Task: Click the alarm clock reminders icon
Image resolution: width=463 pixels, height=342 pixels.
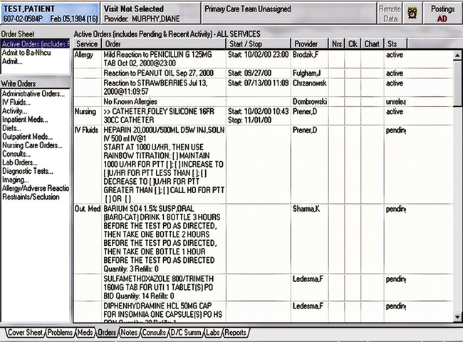Action: (412, 12)
